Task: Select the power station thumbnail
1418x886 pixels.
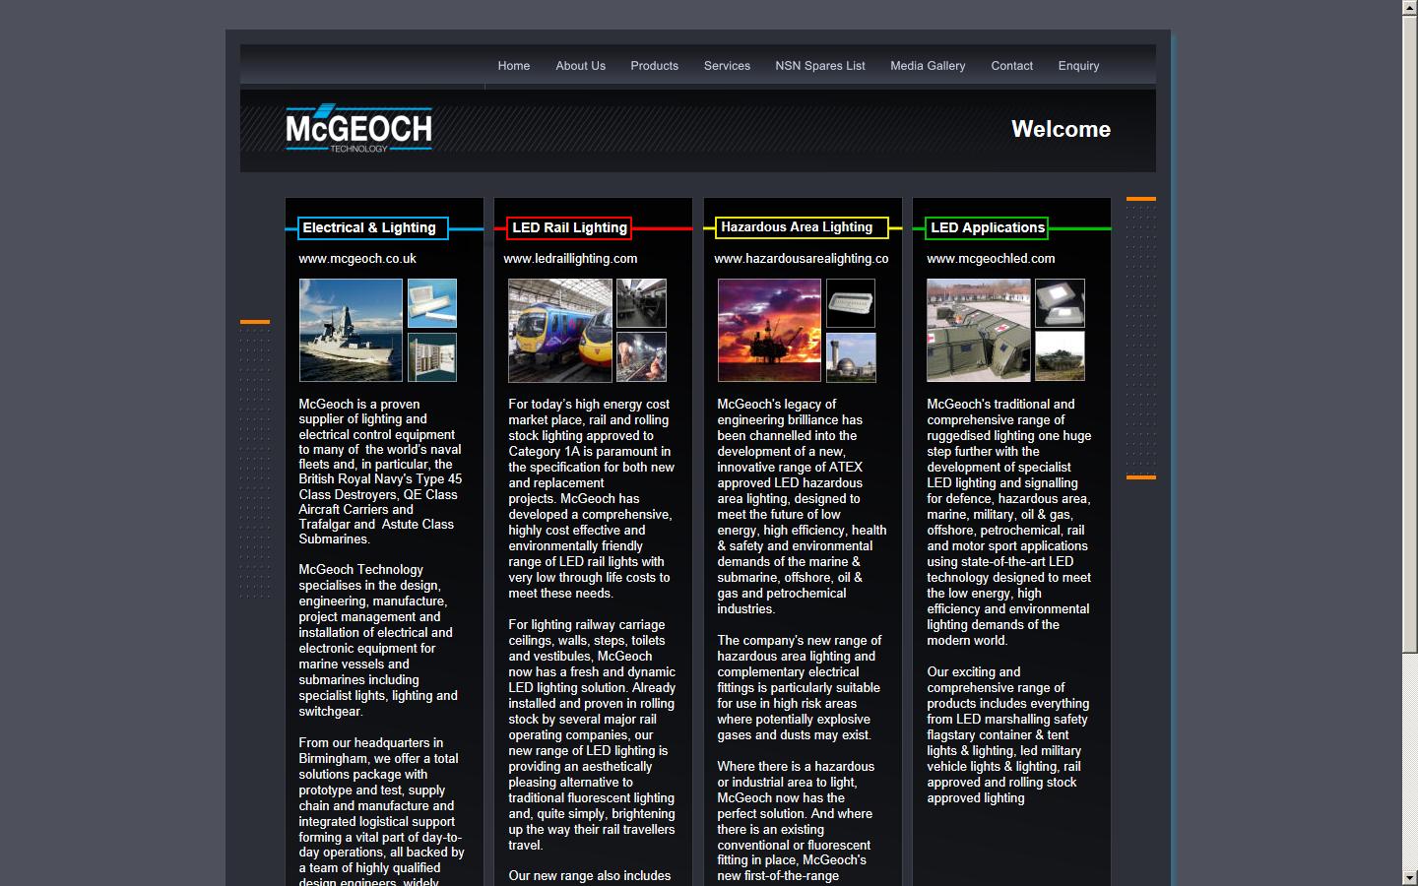Action: (850, 356)
